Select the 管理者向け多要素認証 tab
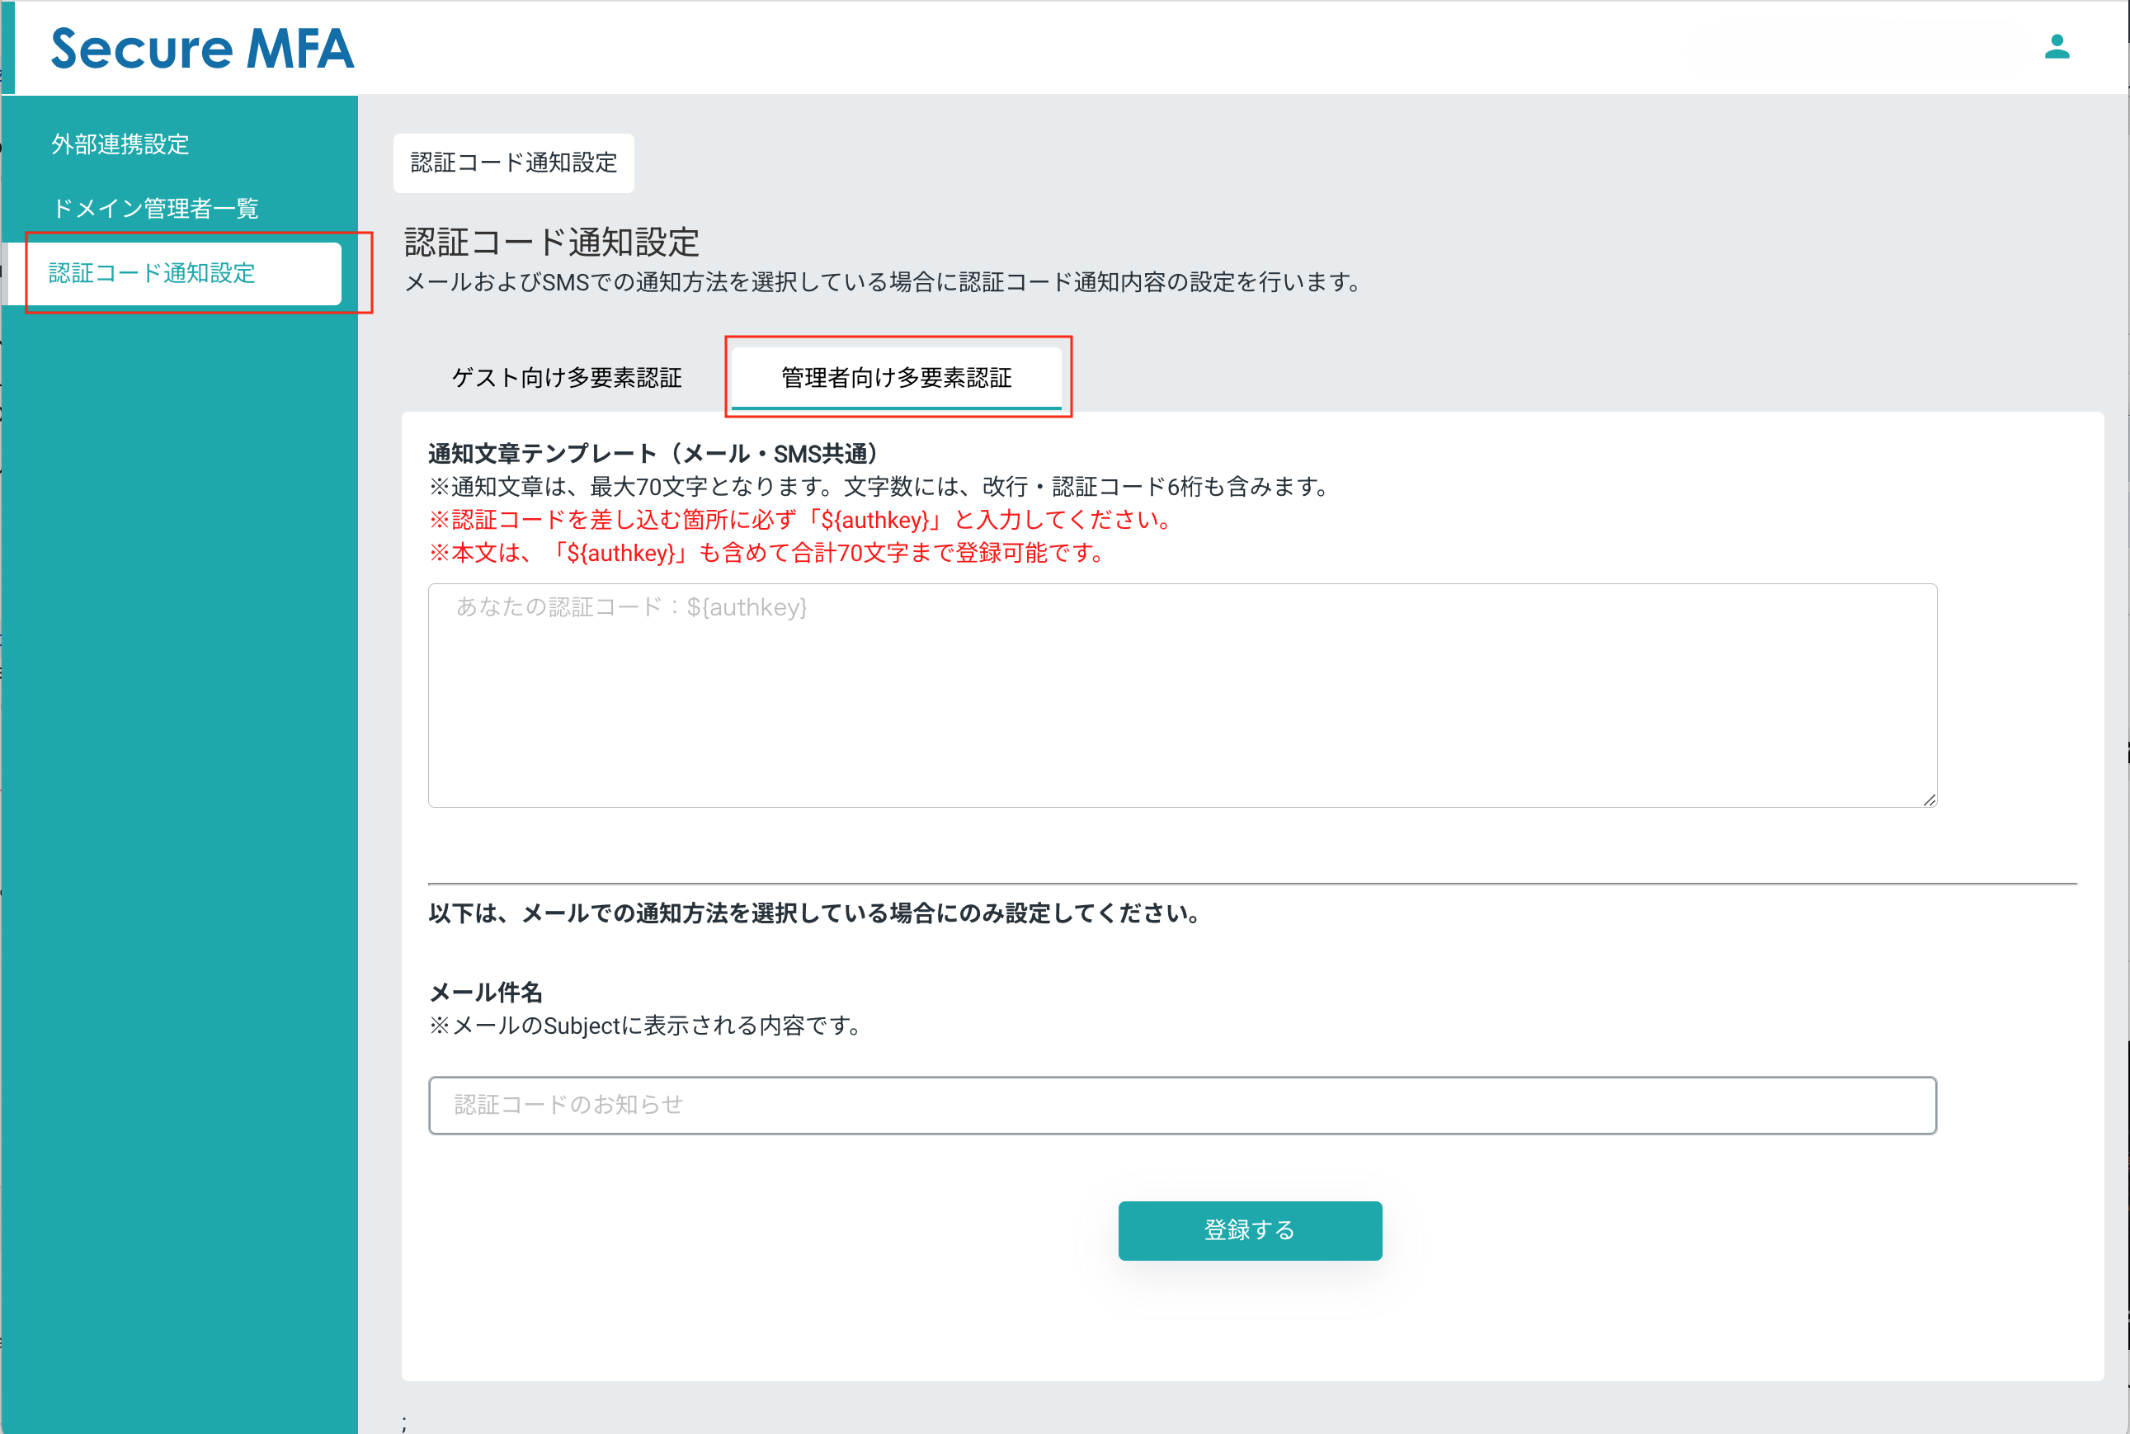Viewport: 2130px width, 1434px height. pos(896,378)
